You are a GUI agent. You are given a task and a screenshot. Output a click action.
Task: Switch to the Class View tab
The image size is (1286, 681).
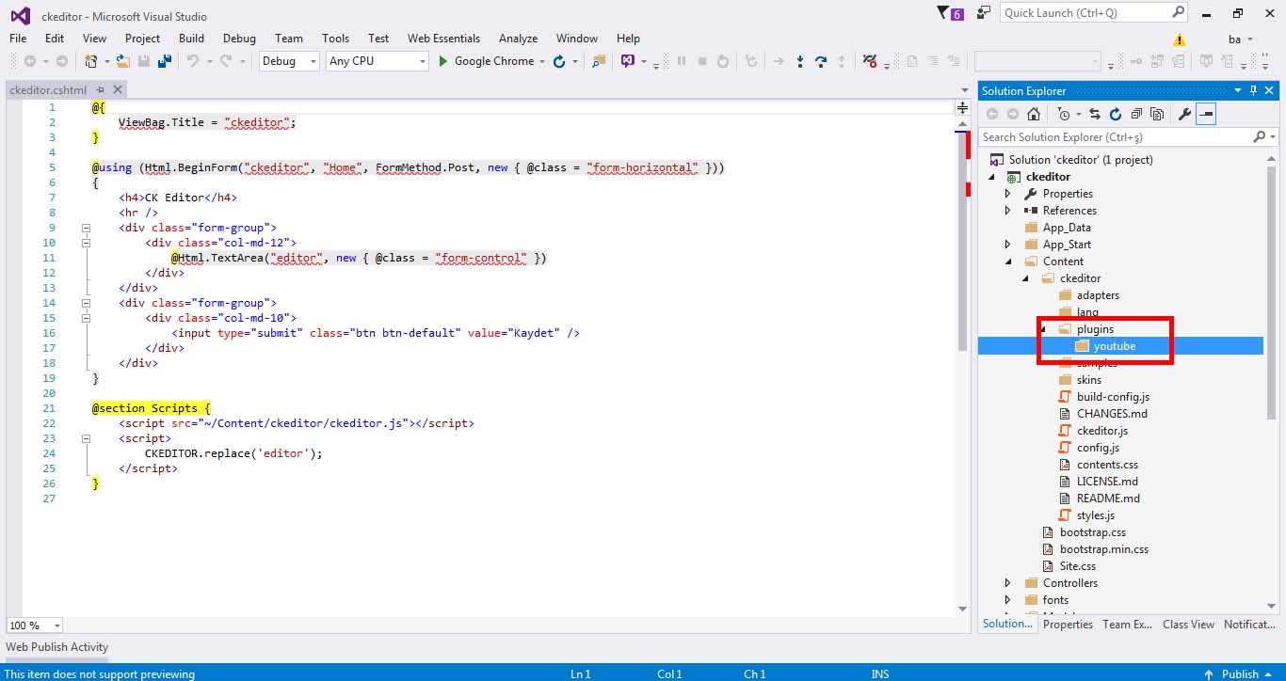coord(1188,624)
